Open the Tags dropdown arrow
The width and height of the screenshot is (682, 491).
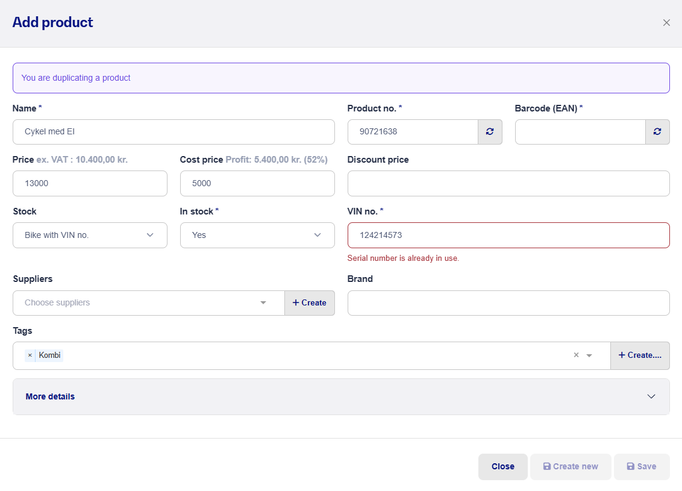tap(589, 355)
